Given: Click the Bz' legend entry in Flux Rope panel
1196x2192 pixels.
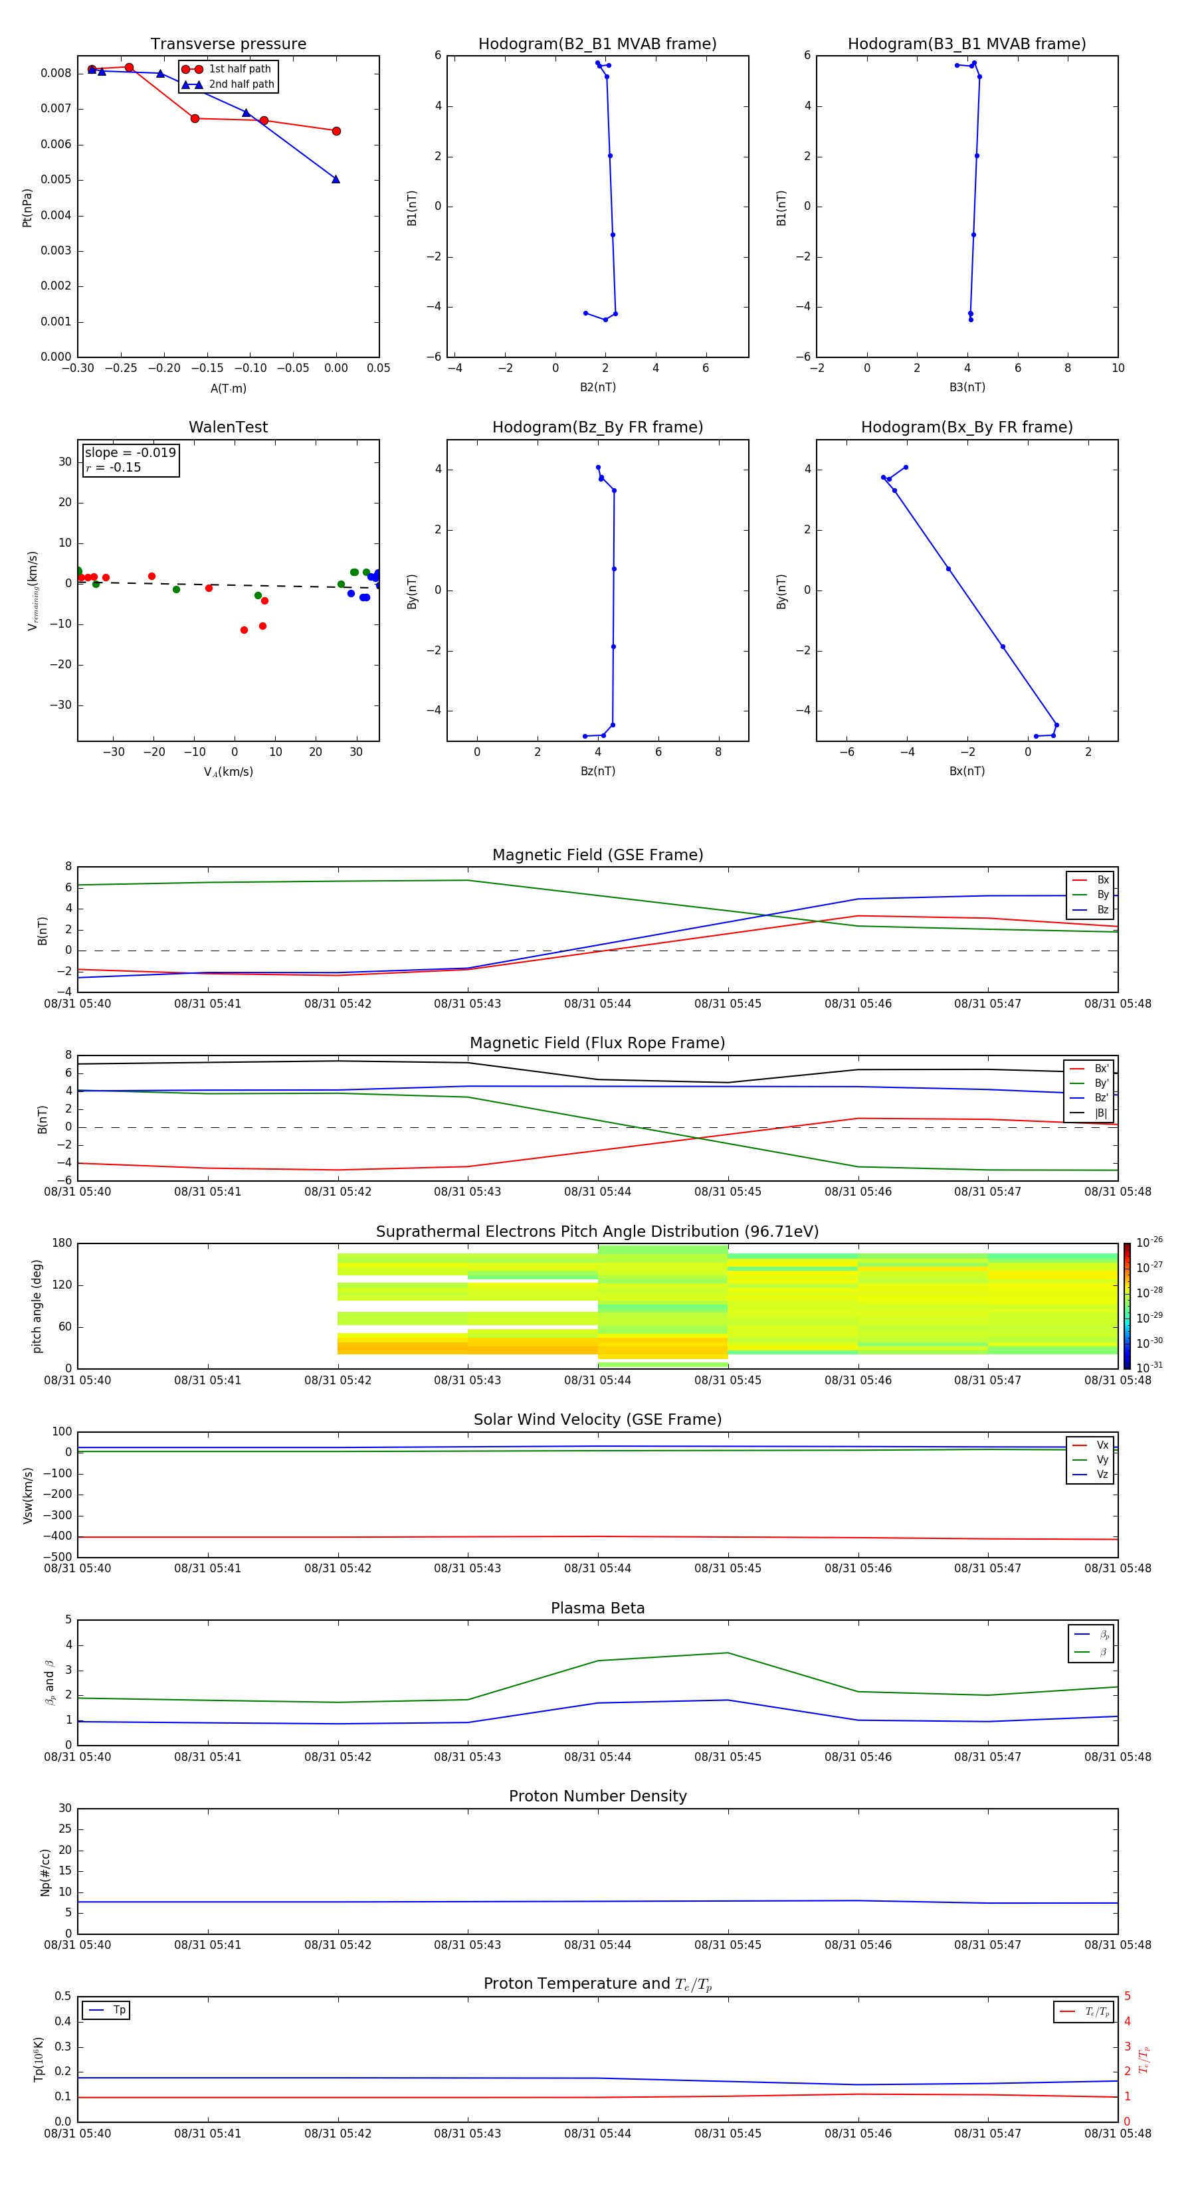Looking at the screenshot, I should click(x=1090, y=1098).
